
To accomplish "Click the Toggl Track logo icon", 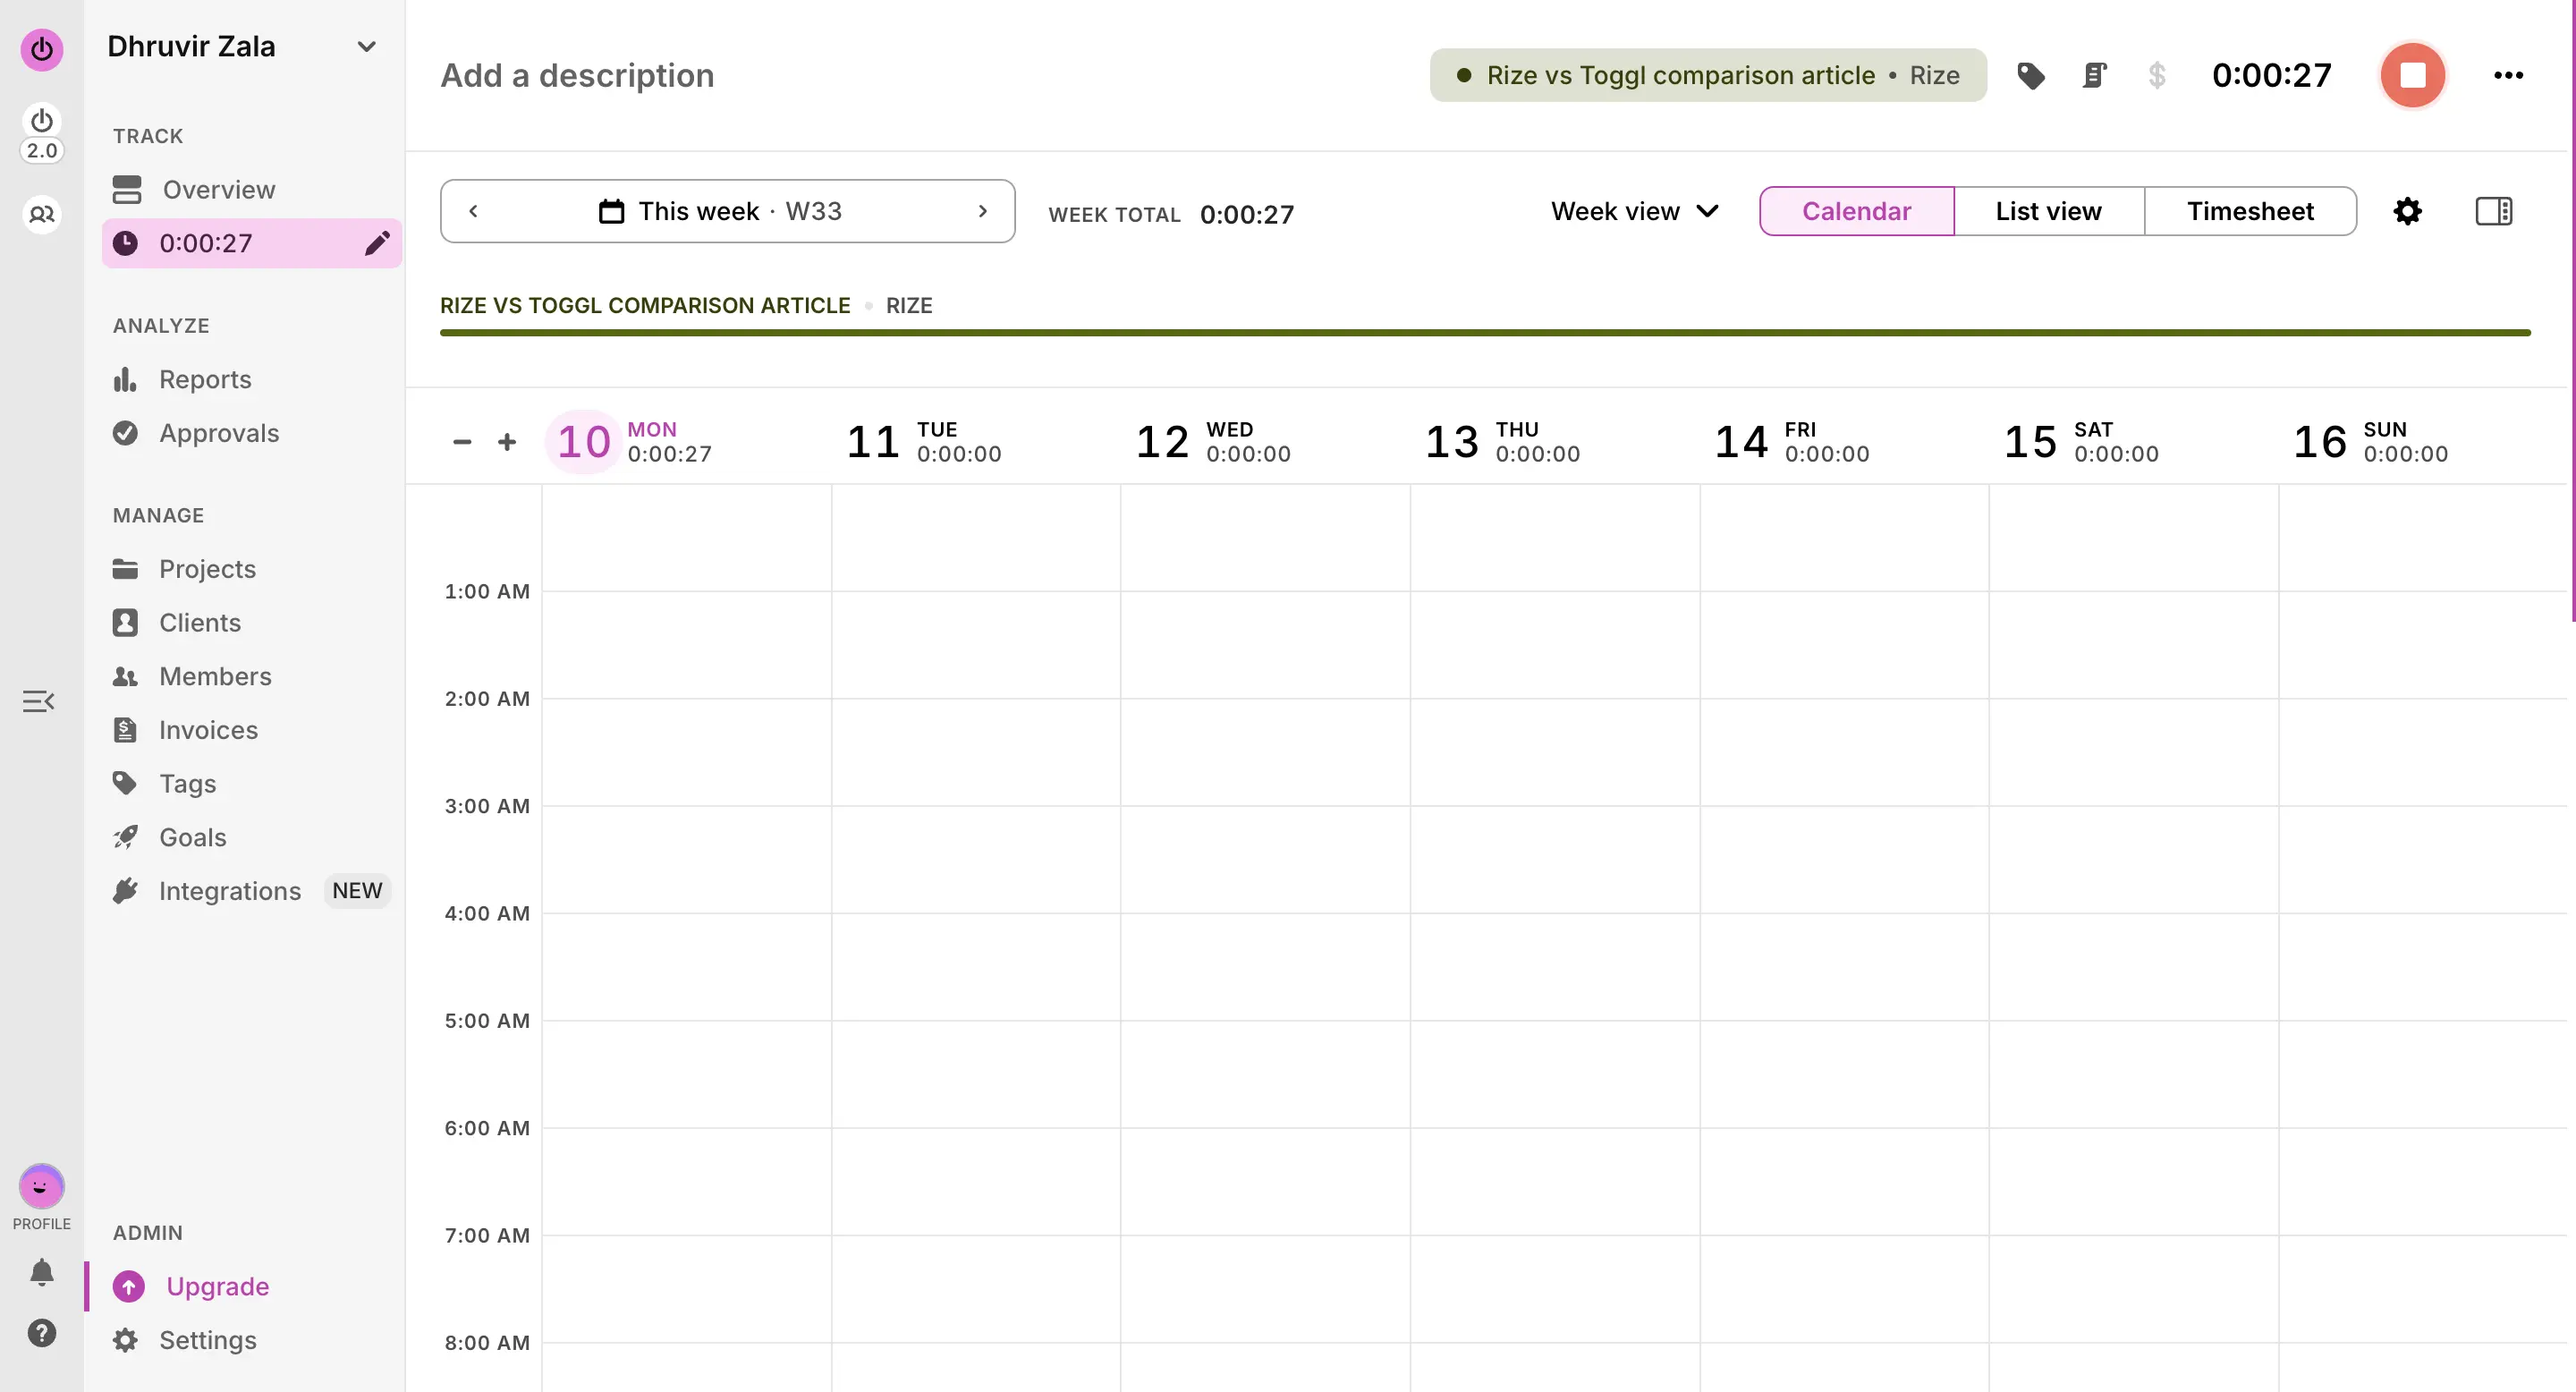I will pos(42,49).
